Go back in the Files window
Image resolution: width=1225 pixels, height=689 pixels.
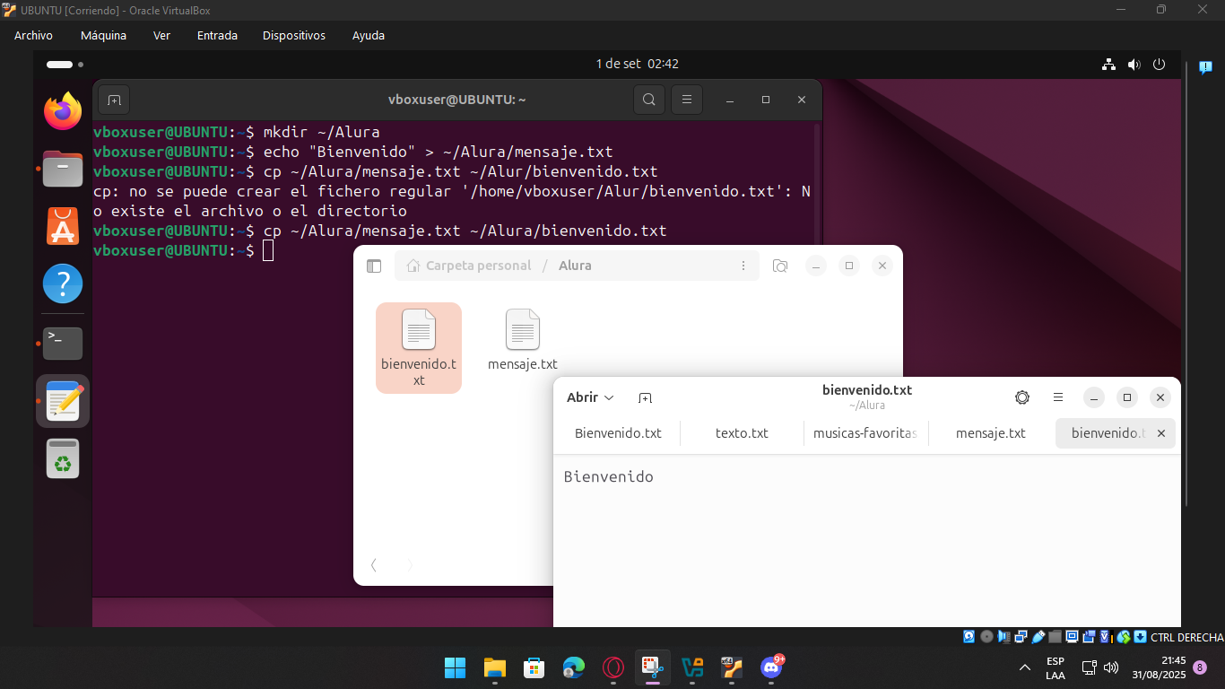pos(374,564)
